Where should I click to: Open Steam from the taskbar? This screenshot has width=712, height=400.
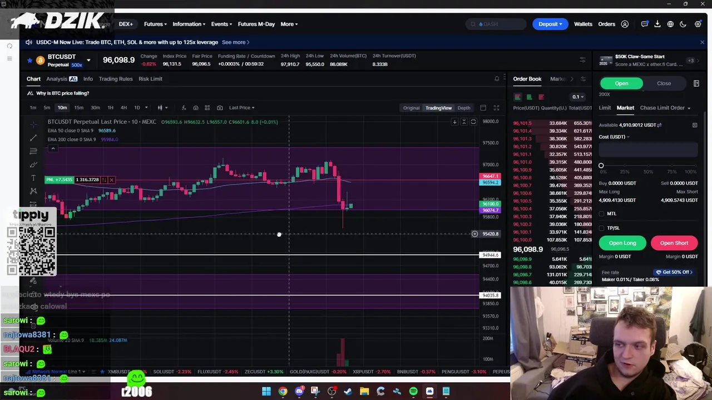pyautogui.click(x=348, y=392)
